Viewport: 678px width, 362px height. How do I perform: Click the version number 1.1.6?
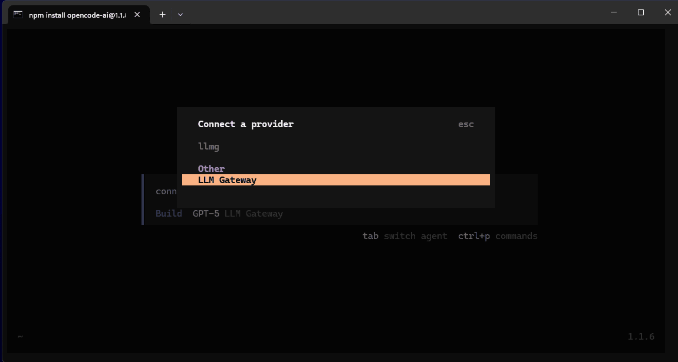[x=641, y=337]
